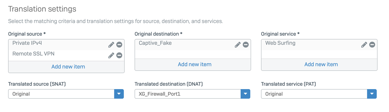Add new item to Original destination
389x112 pixels.
pyautogui.click(x=194, y=64)
